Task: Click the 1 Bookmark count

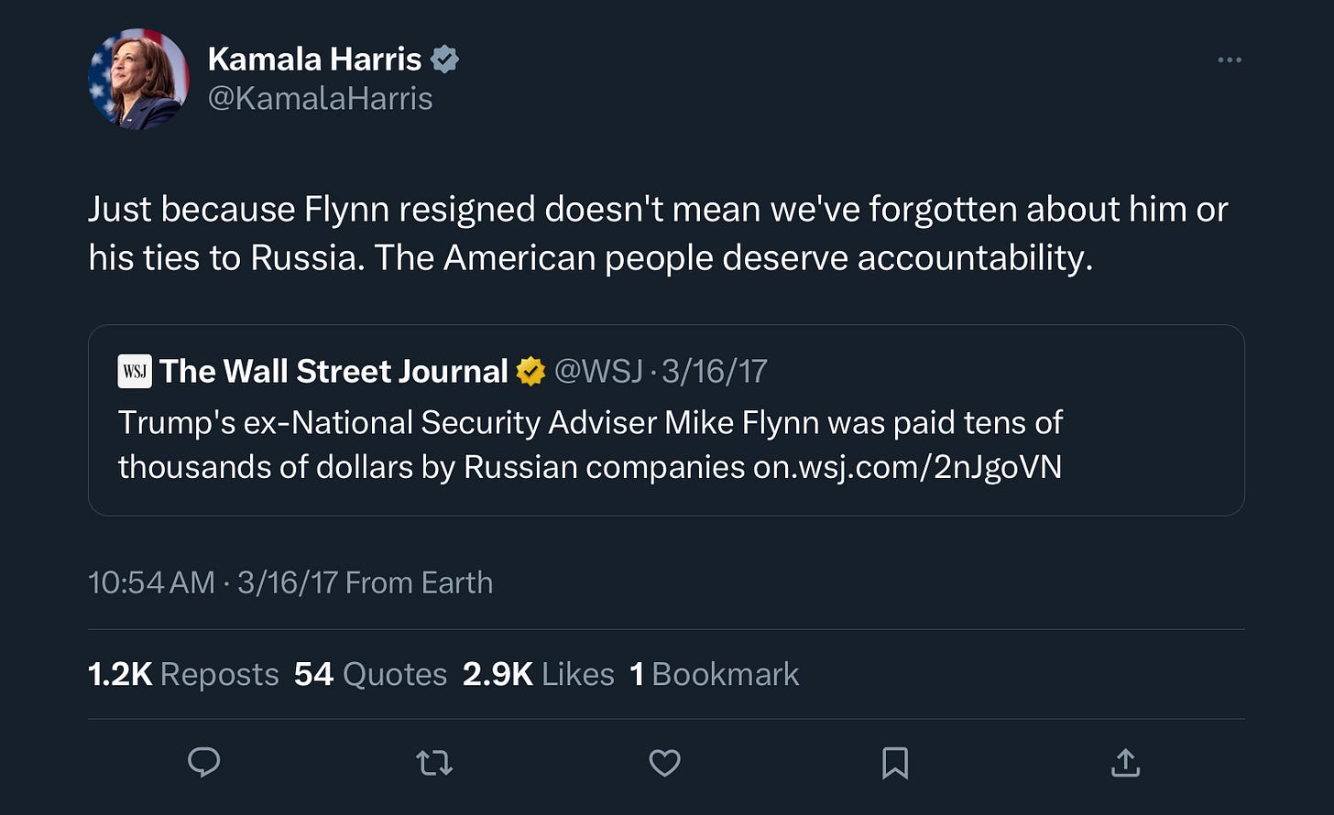Action: click(x=714, y=675)
